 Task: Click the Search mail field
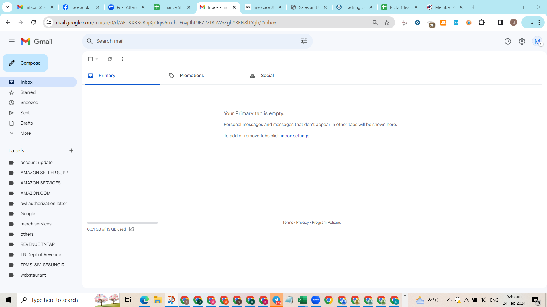[197, 41]
